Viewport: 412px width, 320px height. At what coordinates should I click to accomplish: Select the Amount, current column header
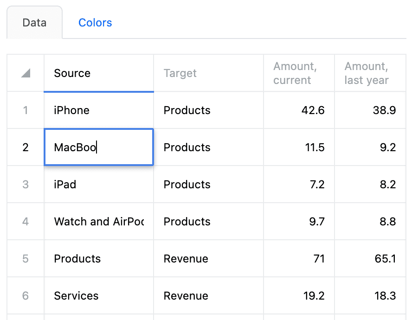click(299, 73)
